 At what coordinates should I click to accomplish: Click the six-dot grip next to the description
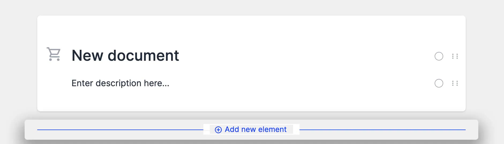(x=455, y=83)
